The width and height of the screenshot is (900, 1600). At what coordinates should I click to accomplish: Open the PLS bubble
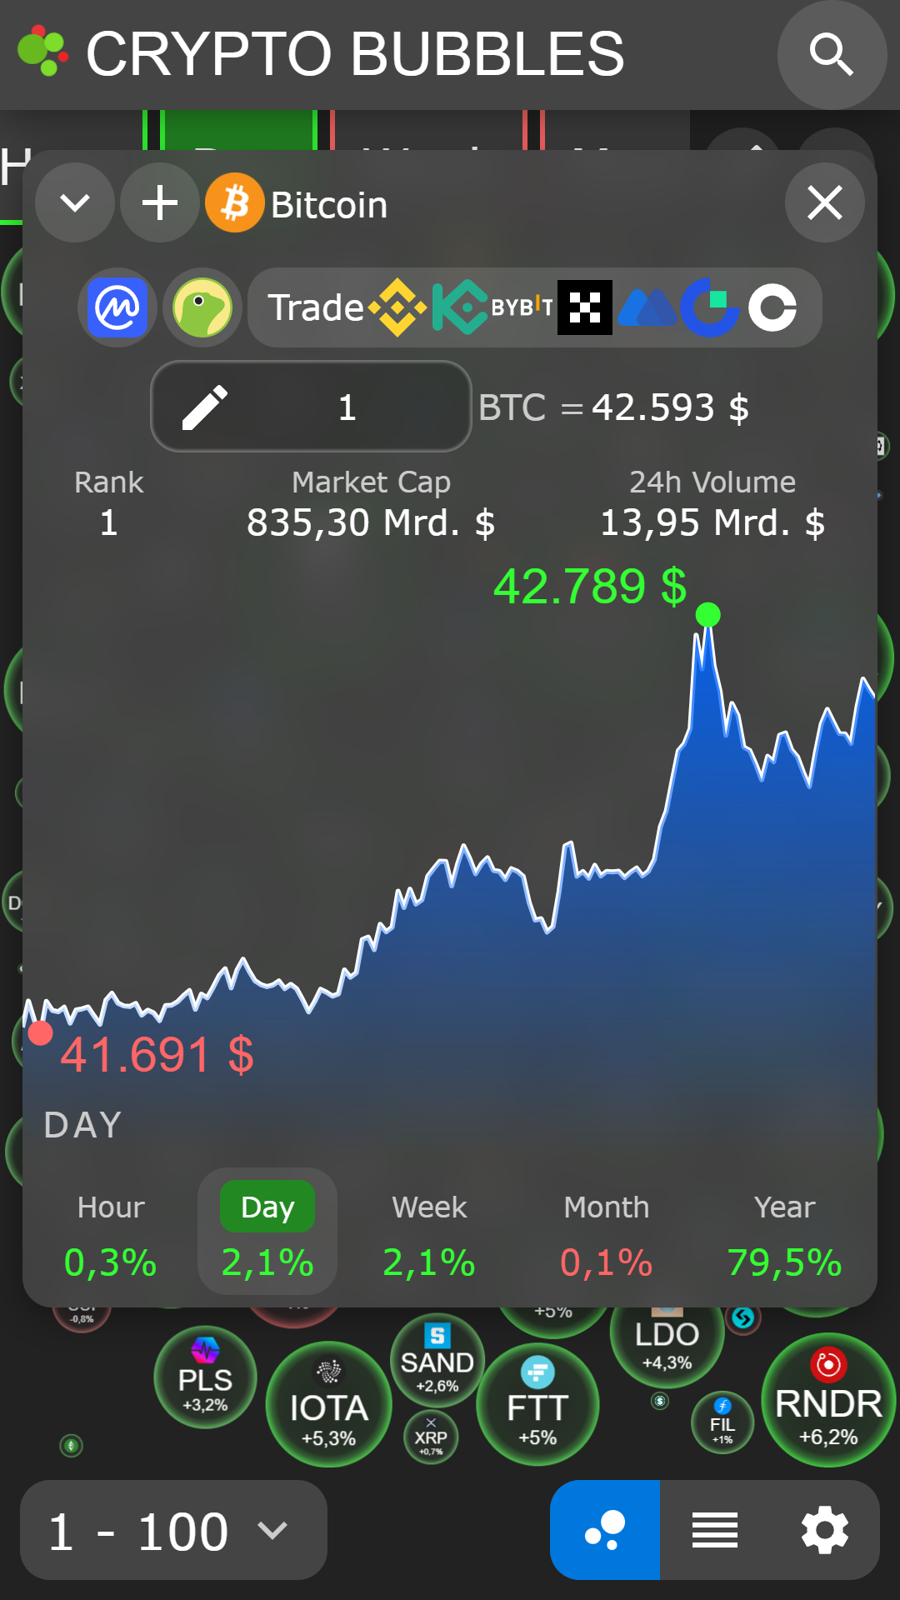pyautogui.click(x=205, y=1377)
